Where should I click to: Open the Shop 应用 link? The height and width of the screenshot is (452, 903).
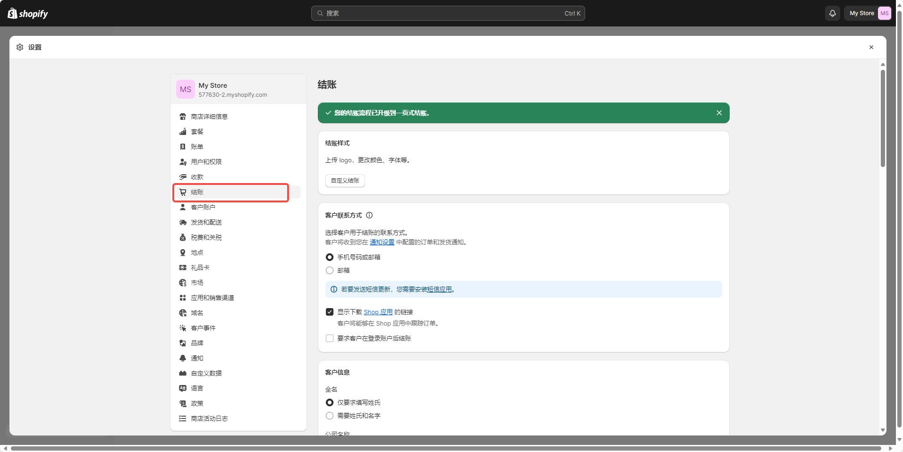(378, 312)
